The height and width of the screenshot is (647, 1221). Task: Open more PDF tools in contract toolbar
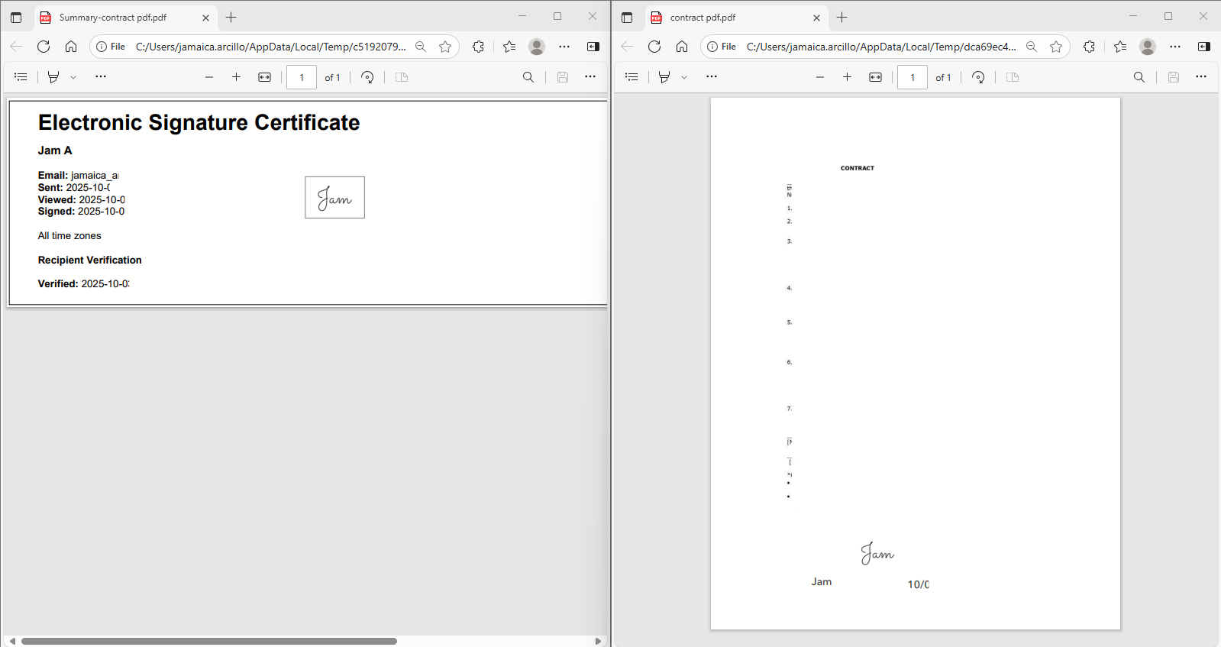pyautogui.click(x=712, y=77)
